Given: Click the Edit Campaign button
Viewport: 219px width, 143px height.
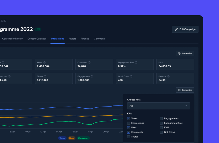Looking at the screenshot, I should pos(185,29).
